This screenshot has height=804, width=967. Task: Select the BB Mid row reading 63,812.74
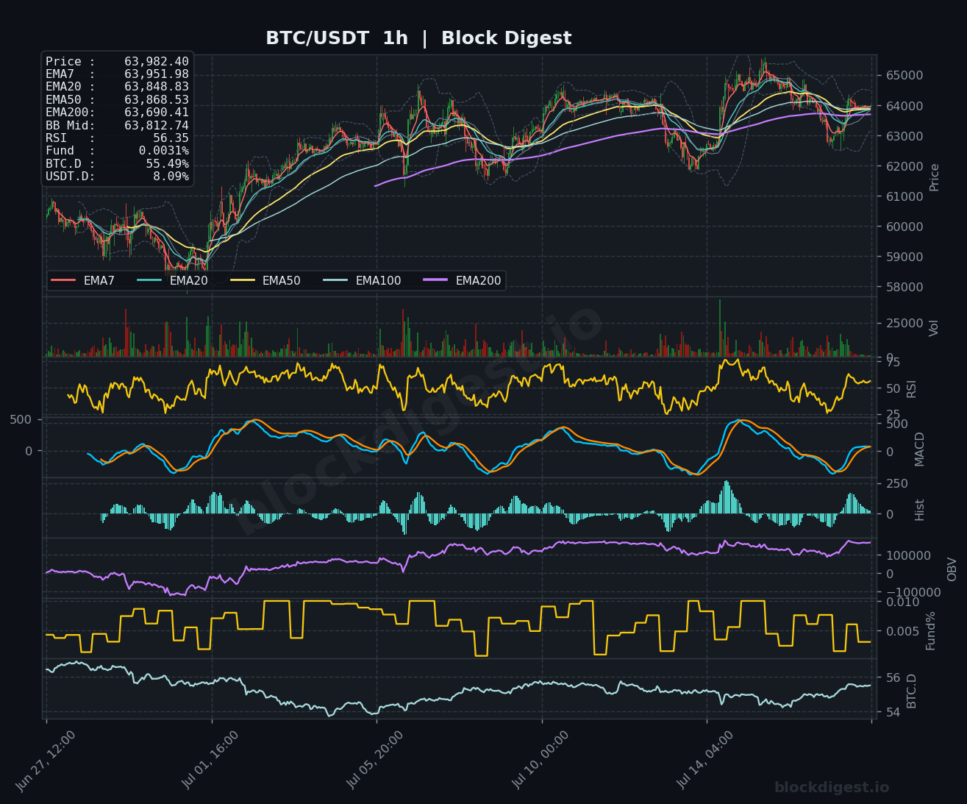pos(117,125)
